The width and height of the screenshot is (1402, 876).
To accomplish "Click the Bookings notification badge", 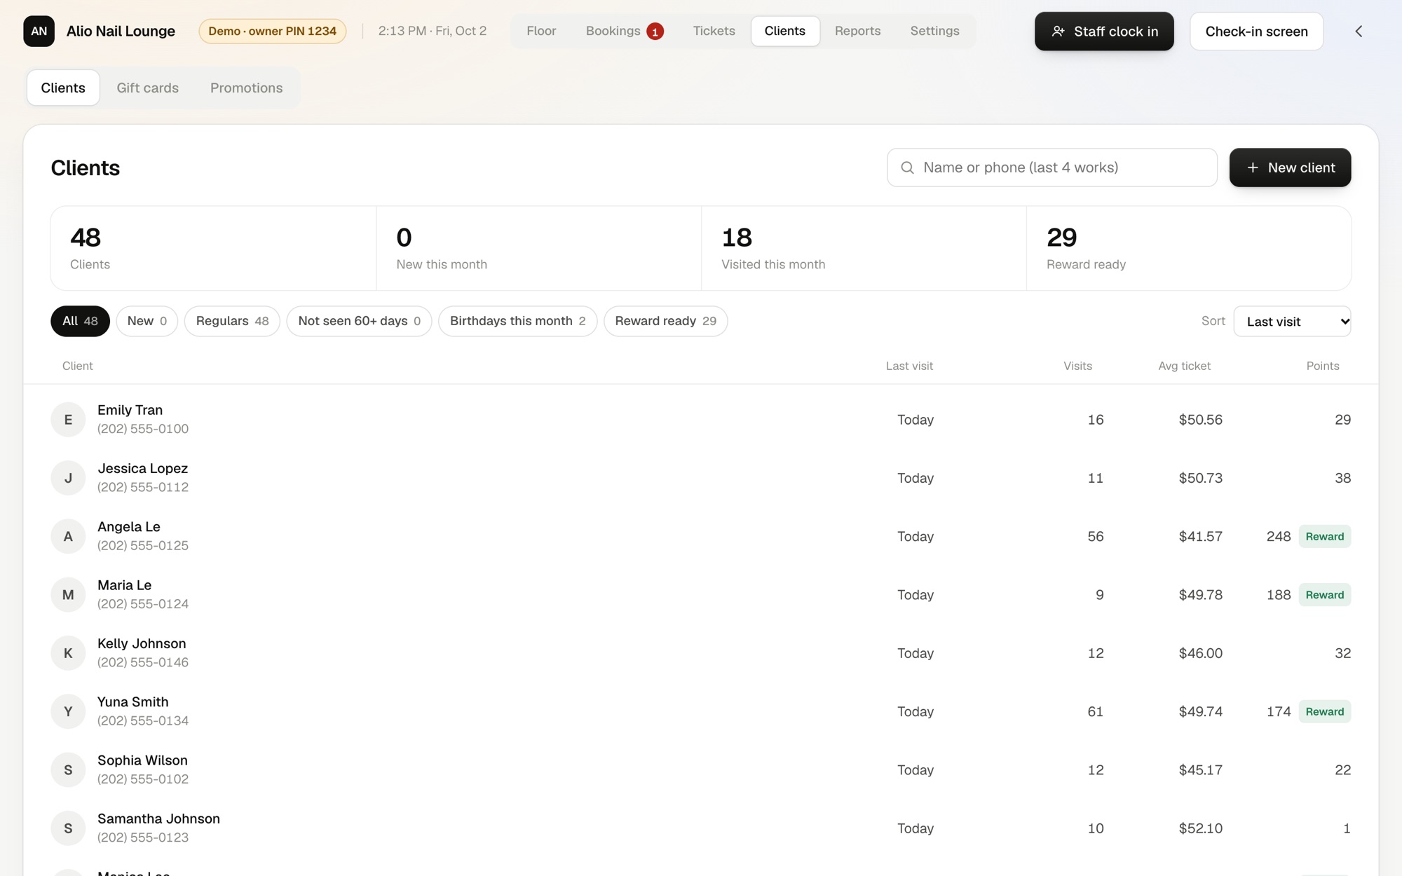I will [x=655, y=32].
